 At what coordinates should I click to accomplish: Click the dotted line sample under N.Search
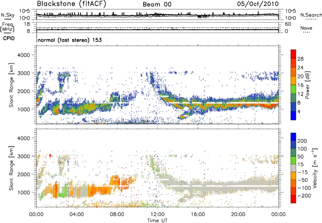tap(312, 19)
